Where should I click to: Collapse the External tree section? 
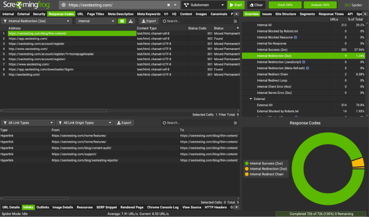tap(251, 99)
